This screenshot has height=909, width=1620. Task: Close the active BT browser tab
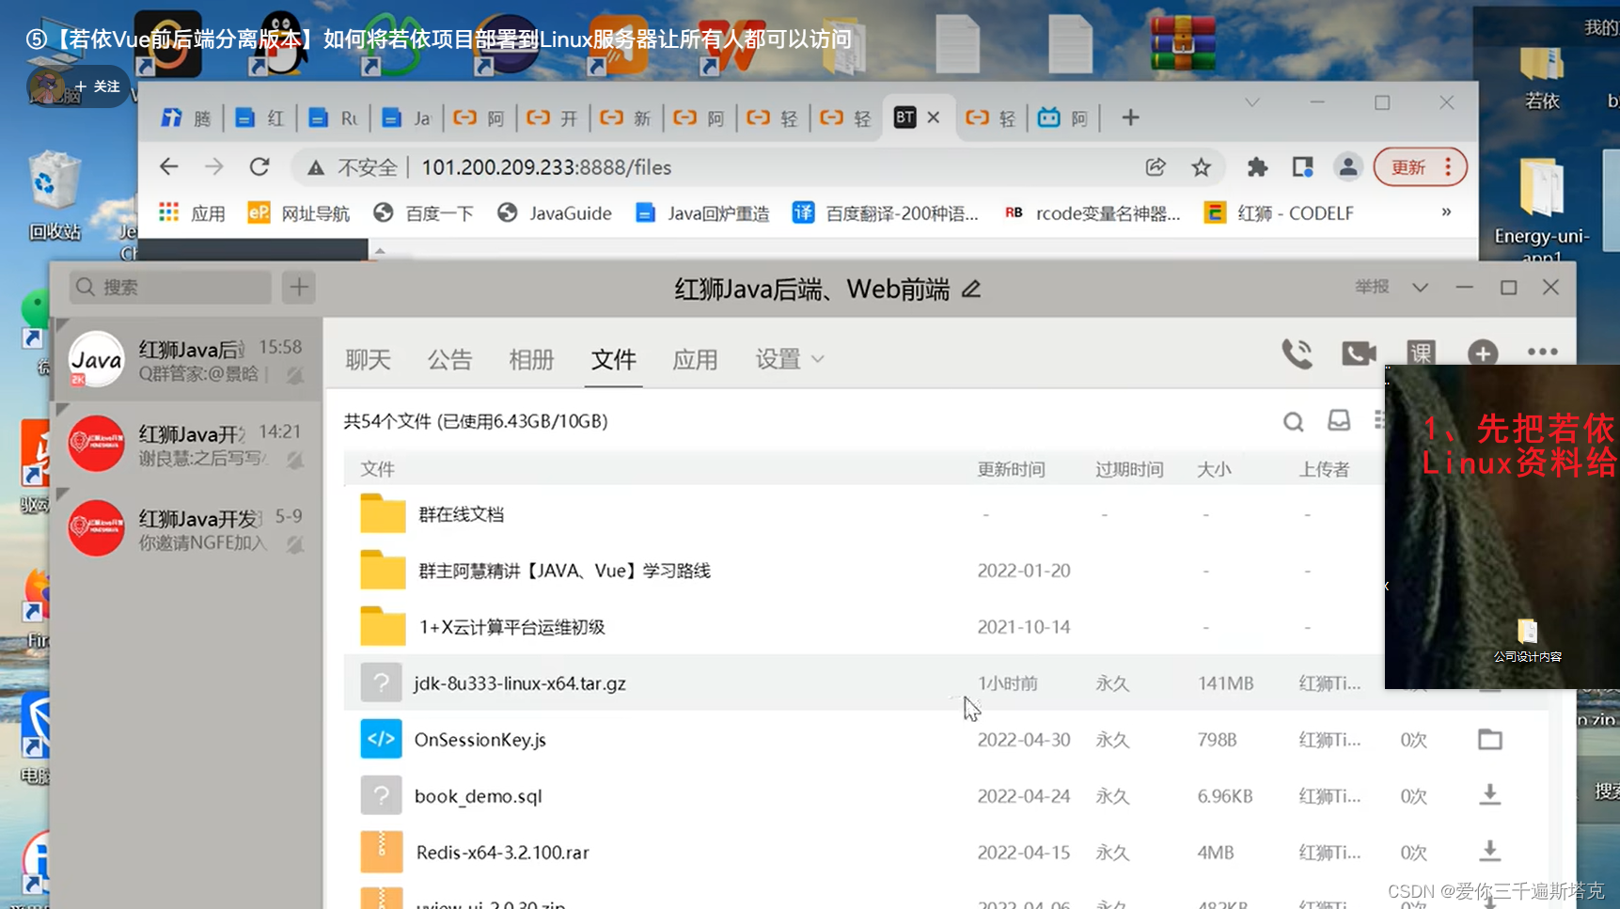934,118
